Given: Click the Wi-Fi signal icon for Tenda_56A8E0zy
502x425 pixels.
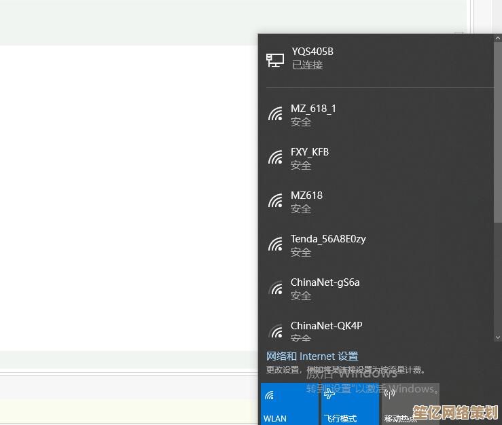Looking at the screenshot, I should 275,245.
